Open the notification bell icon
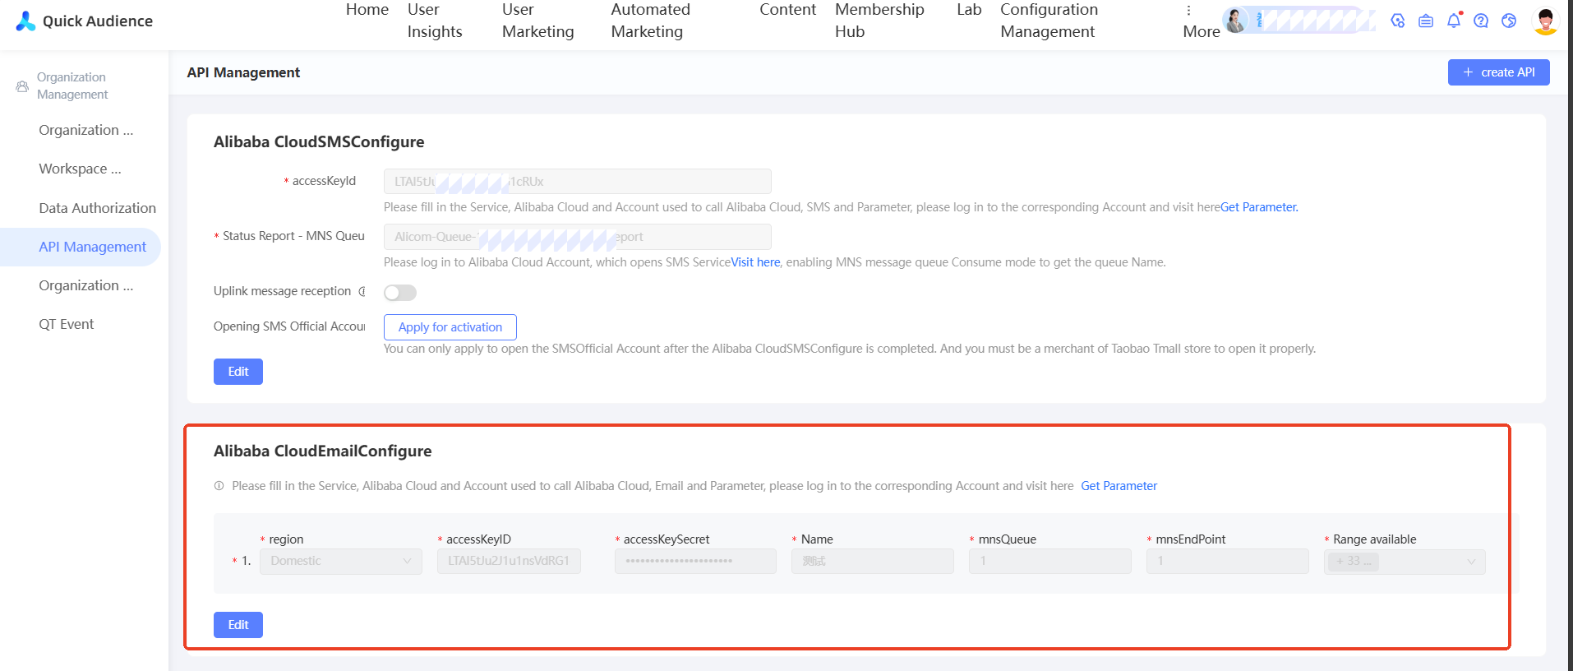The image size is (1573, 671). pos(1454,21)
